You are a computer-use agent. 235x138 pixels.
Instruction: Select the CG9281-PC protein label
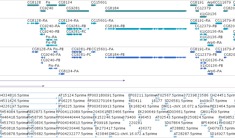click(x=81, y=55)
